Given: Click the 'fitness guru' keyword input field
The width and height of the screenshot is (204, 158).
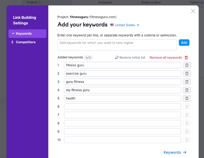Looking at the screenshot, I should (122, 65).
